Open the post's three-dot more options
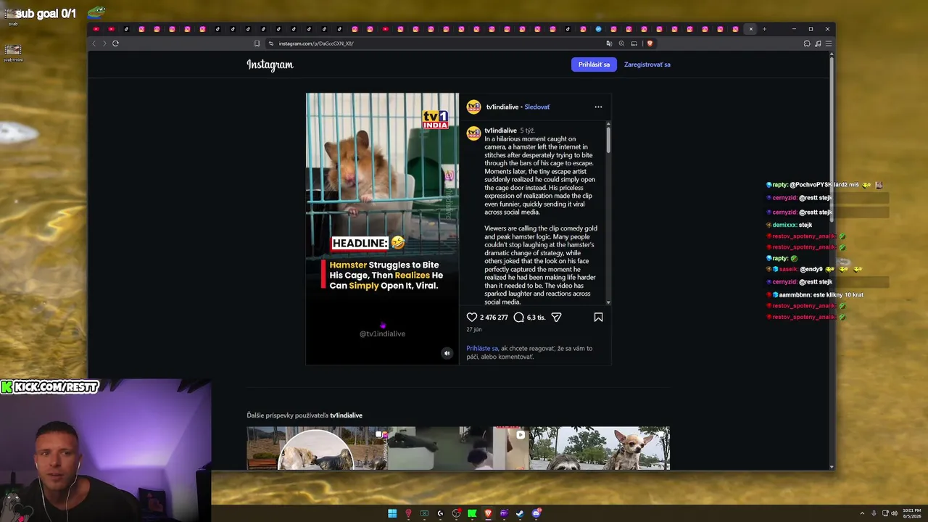The width and height of the screenshot is (928, 522). tap(598, 107)
